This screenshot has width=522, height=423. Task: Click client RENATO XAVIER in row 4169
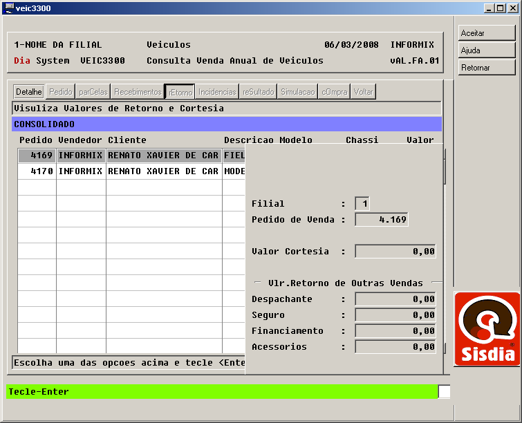tap(164, 156)
